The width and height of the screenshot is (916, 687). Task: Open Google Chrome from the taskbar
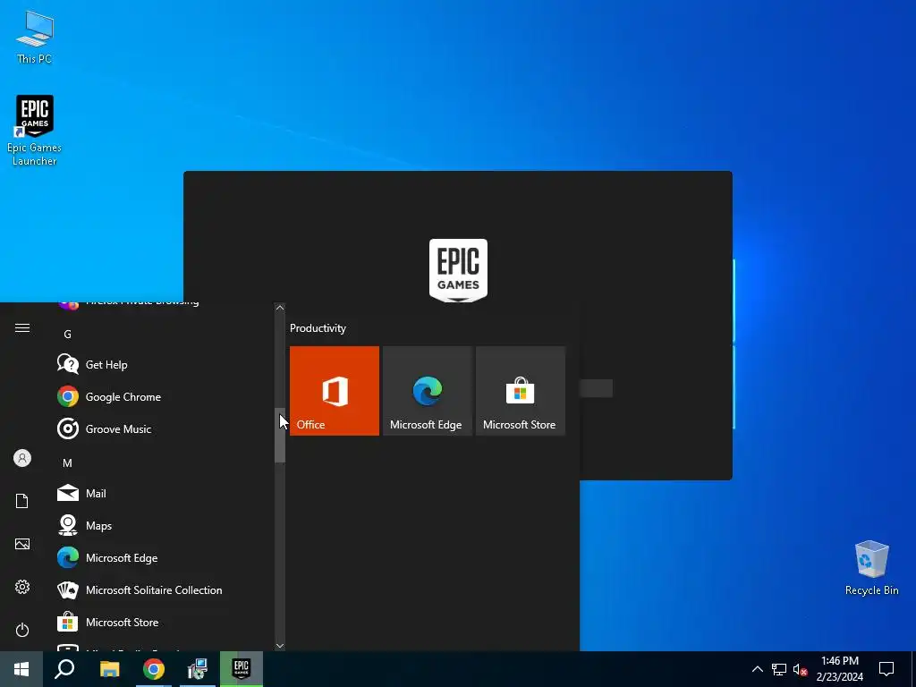point(154,669)
